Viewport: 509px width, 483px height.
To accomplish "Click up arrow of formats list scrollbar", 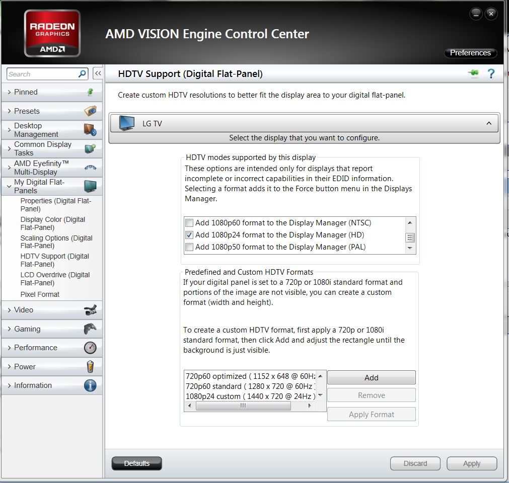I will (320, 376).
